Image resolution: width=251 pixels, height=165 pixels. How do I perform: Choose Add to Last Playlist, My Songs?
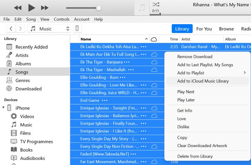click(208, 65)
